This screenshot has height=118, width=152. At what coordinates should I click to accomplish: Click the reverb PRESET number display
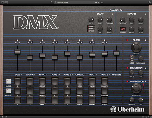123,29
